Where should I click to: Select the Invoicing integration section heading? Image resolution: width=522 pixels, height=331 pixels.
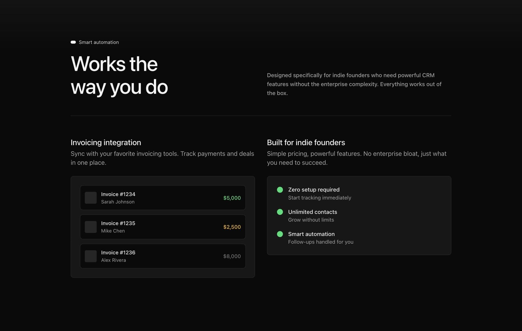tap(106, 142)
